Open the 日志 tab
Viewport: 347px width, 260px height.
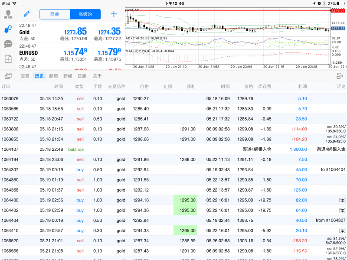click(x=82, y=76)
